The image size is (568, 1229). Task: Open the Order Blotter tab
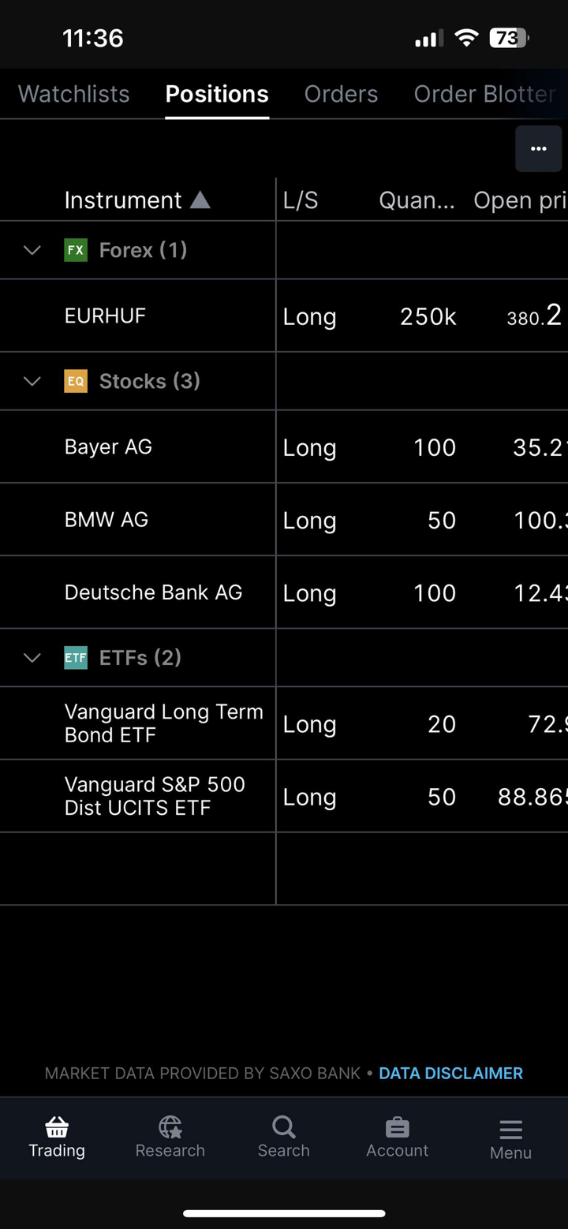click(x=484, y=94)
